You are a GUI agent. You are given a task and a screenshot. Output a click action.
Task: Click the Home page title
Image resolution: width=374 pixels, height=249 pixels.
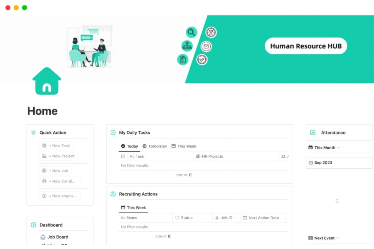[42, 111]
